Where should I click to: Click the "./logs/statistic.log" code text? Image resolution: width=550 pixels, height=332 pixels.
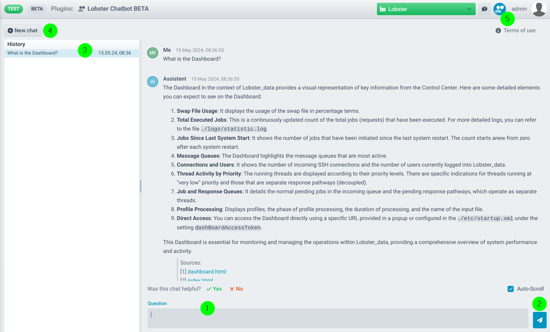click(234, 129)
